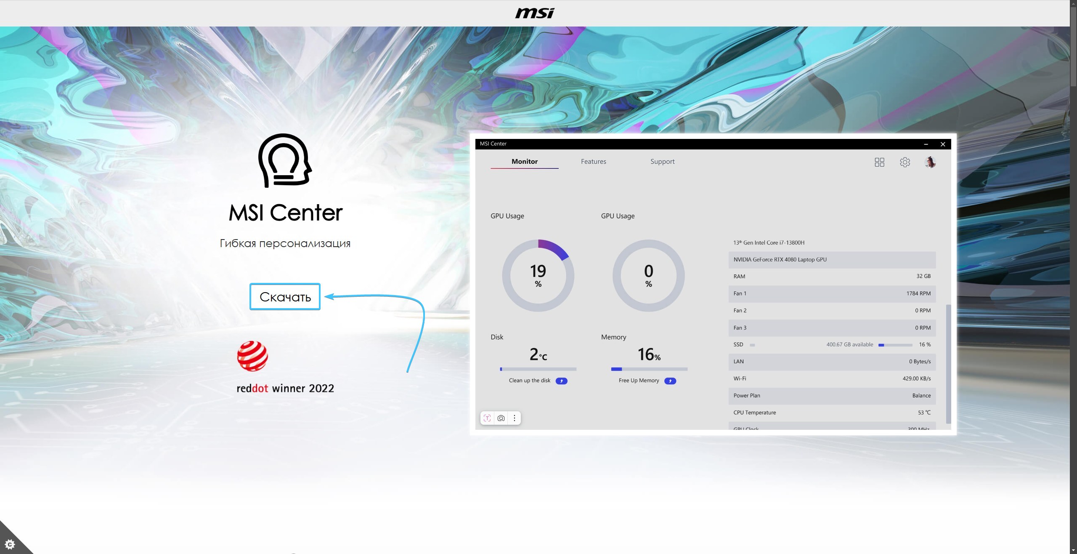Click the browser page vertical scrollbar

[1073, 46]
